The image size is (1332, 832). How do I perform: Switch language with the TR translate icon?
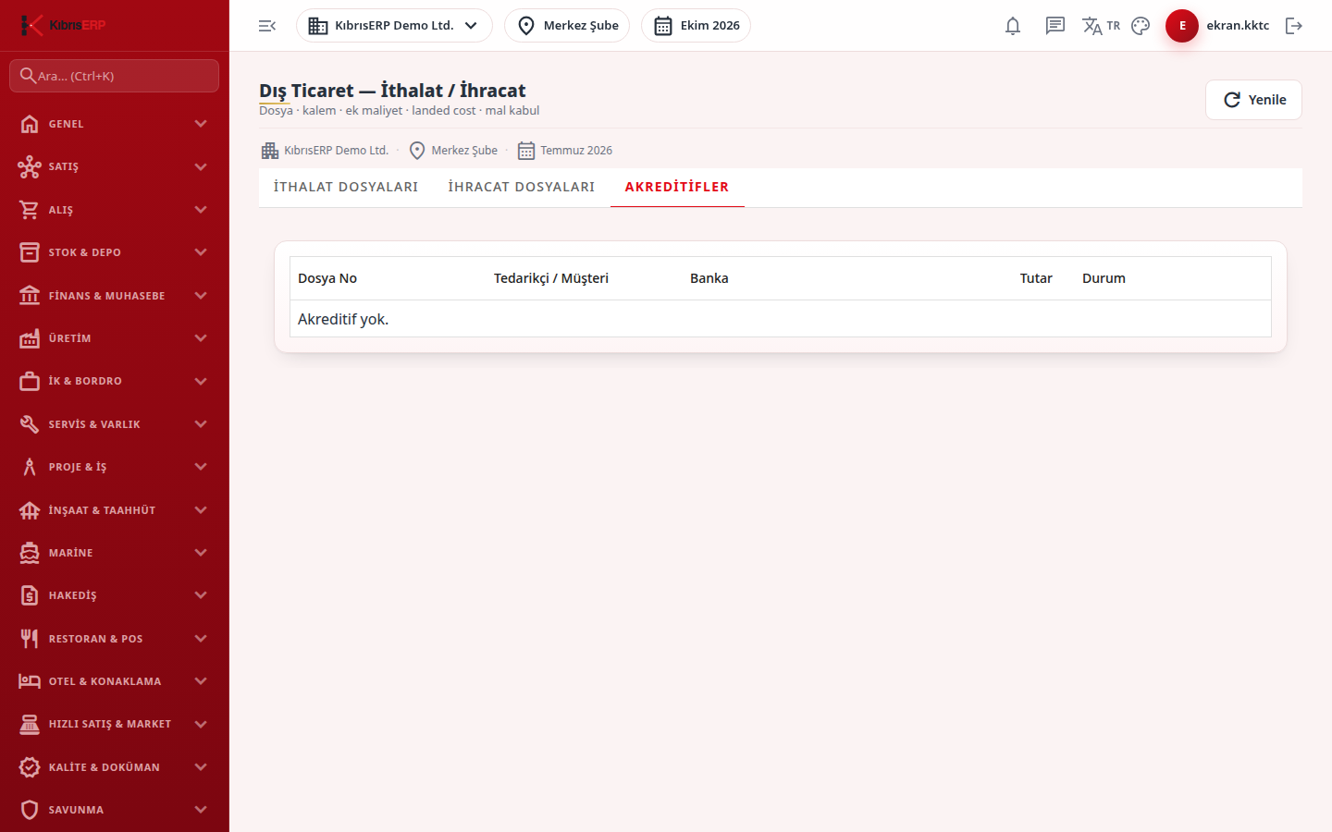point(1101,26)
